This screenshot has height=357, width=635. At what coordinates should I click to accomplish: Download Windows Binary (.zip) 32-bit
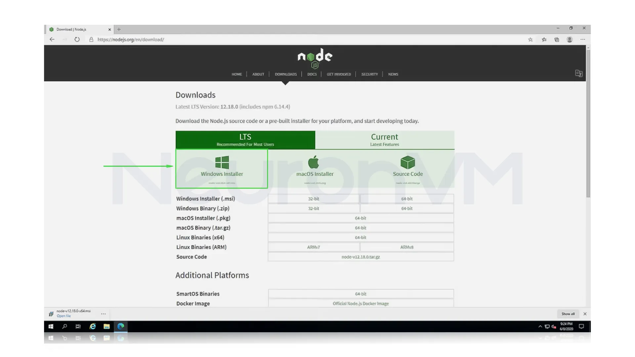[x=314, y=208]
